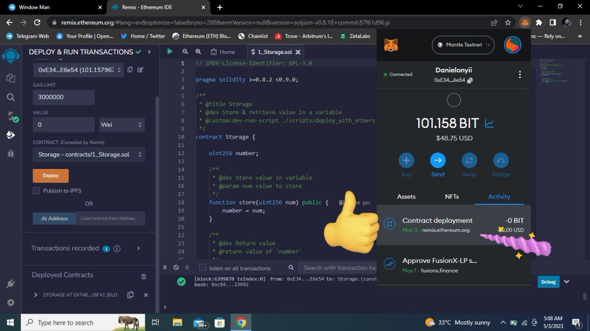Switch to the Window Man browser tab
Image resolution: width=590 pixels, height=331 pixels.
pos(54,7)
